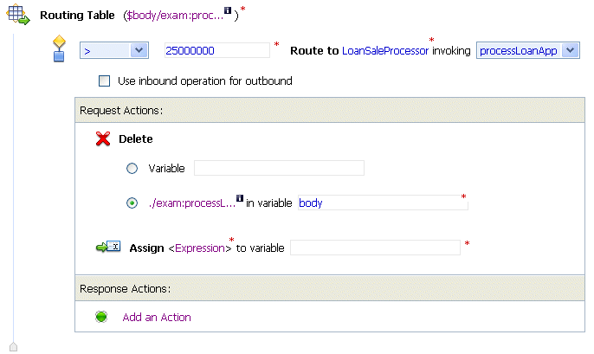Screen dimensions: 594x354
Task: Click the end-of-flow marker at bottom left
Action: 13,346
